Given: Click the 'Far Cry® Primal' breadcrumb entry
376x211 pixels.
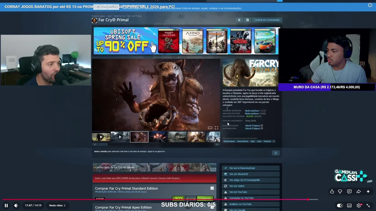Looking at the screenshot, I should 134,16.
